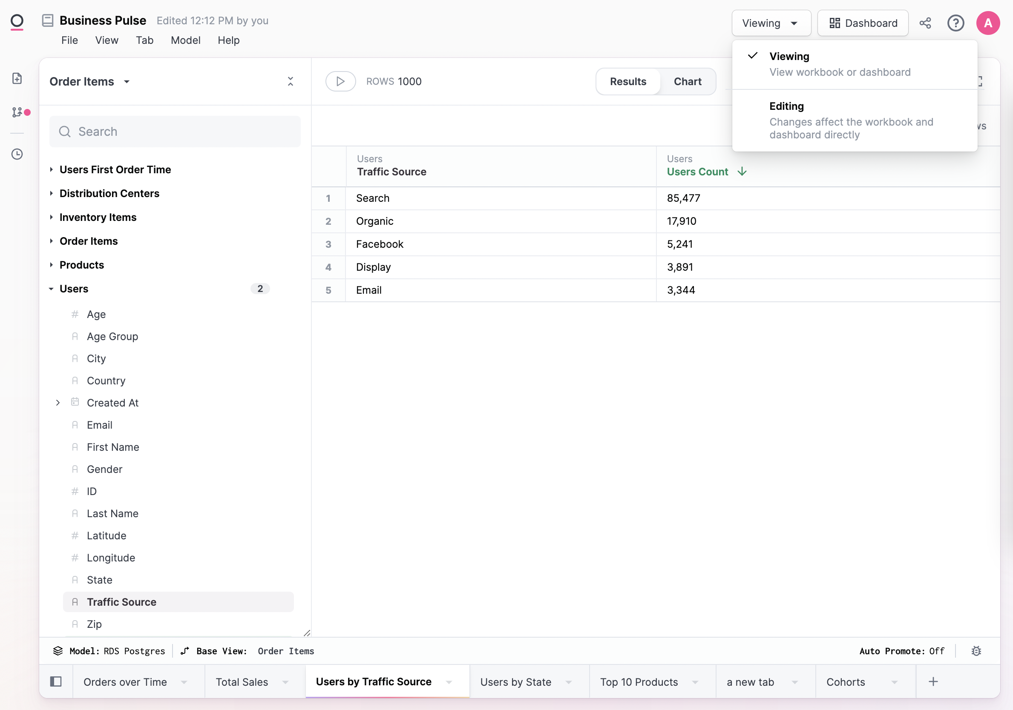Click the field Search input box
This screenshot has width=1013, height=710.
point(175,132)
